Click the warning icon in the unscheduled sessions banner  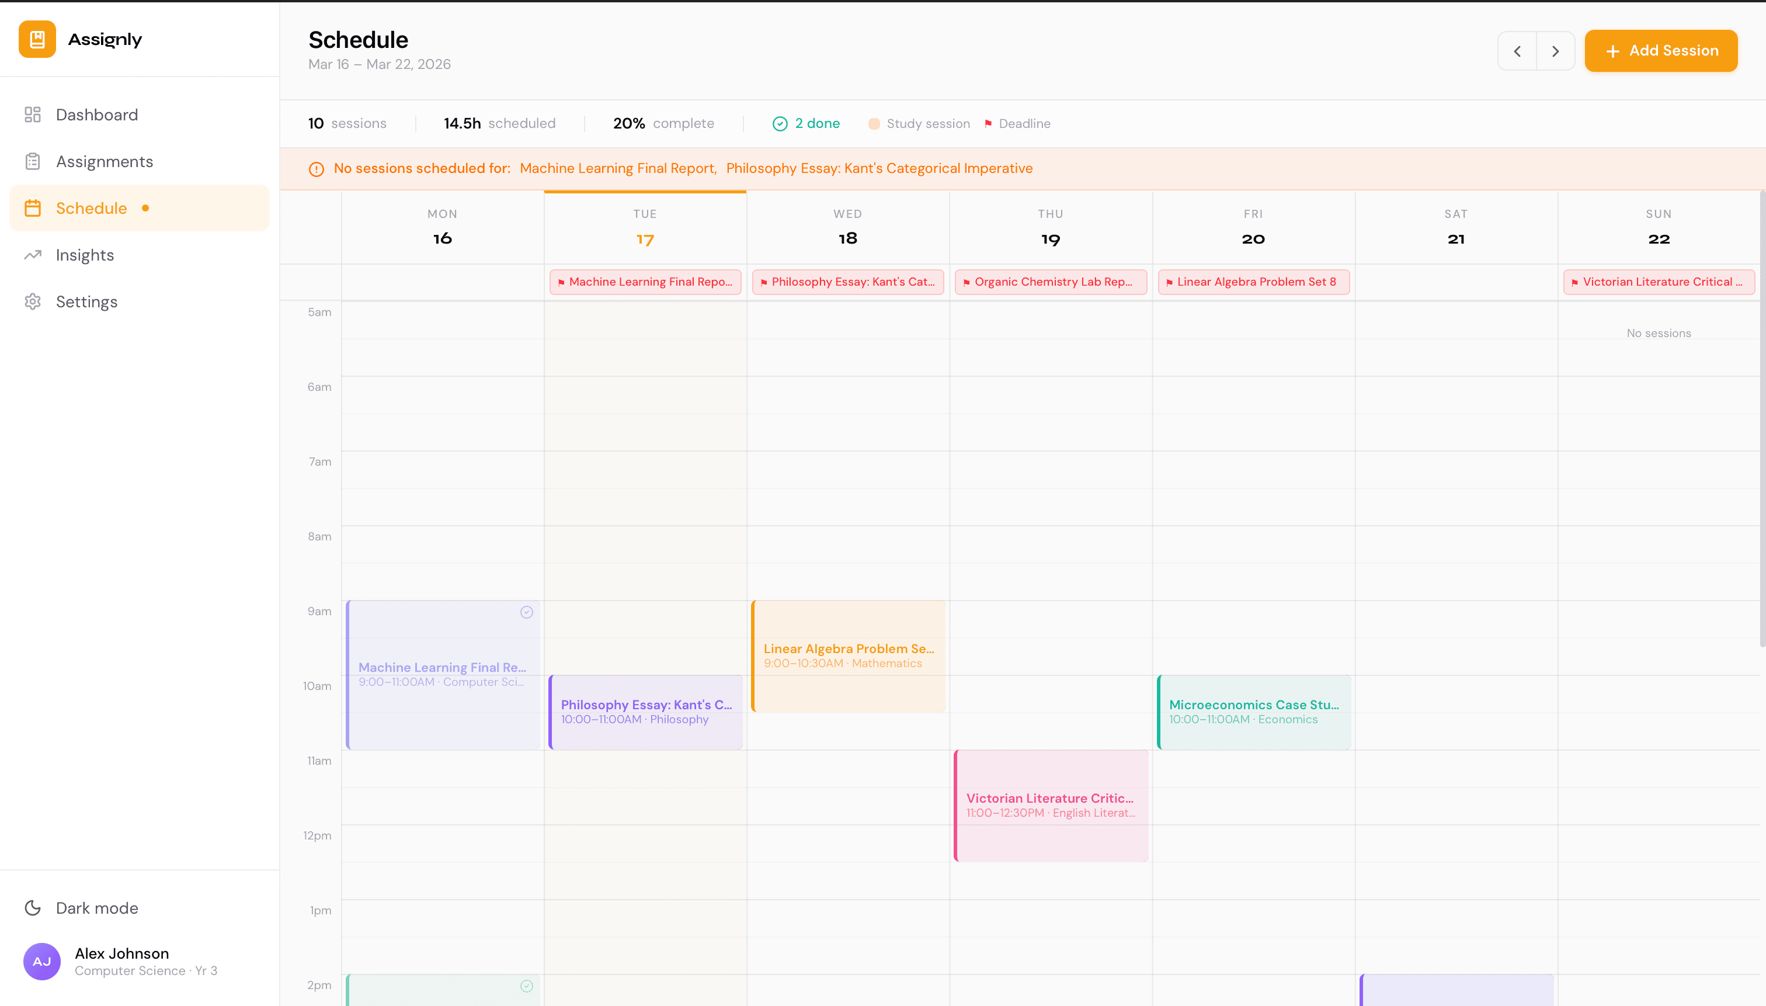317,169
